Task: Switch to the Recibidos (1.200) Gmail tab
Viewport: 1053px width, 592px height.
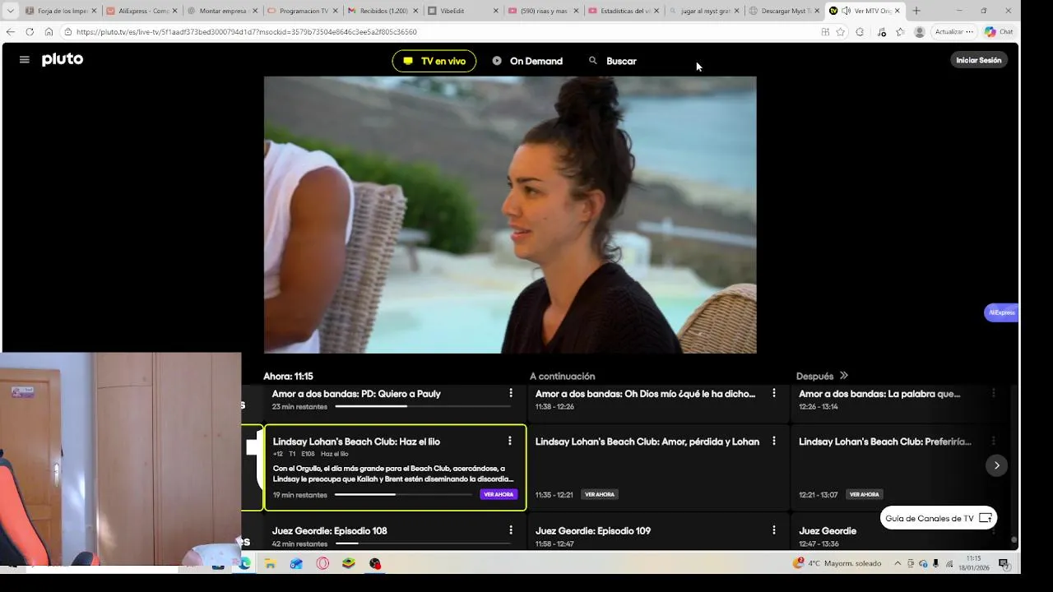Action: (x=383, y=11)
